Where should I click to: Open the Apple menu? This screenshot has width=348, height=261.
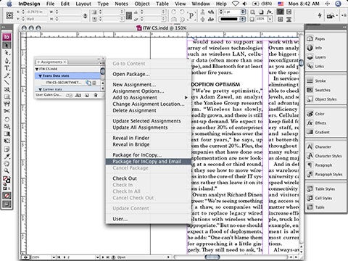click(9, 4)
